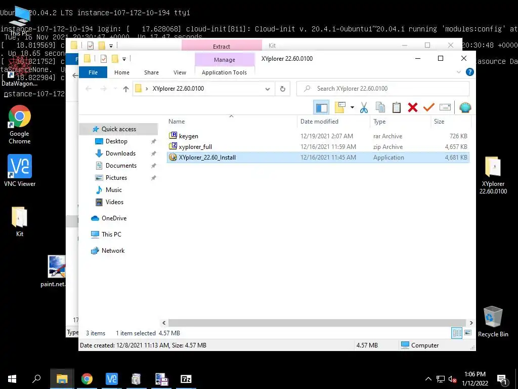Click the taskbar search magnifier

click(36, 379)
